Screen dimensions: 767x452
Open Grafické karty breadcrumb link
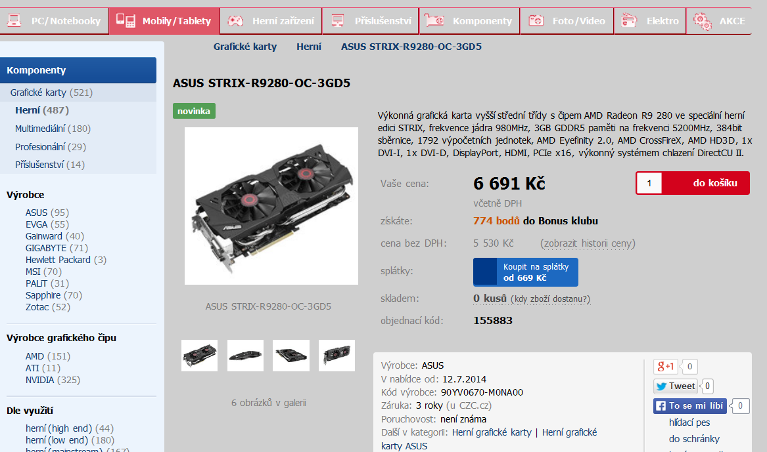(x=244, y=47)
